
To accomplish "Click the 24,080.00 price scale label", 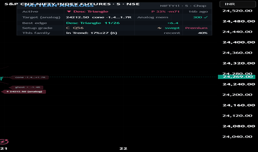I will pos(239,126).
